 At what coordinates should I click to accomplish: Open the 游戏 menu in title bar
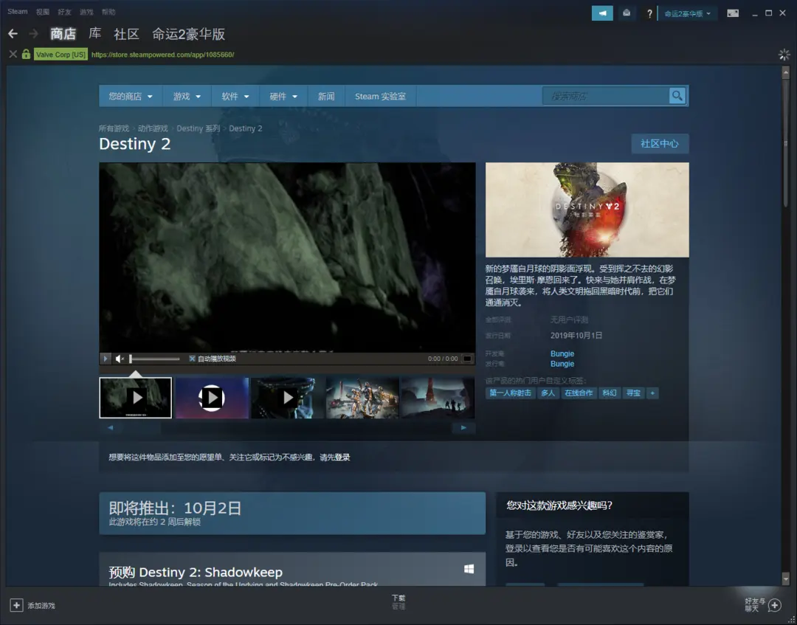(x=86, y=12)
